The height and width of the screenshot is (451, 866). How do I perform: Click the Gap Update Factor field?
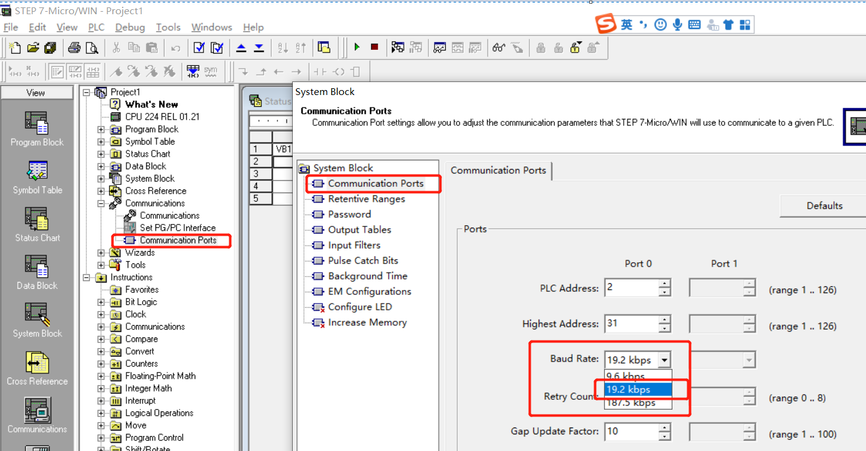point(631,431)
